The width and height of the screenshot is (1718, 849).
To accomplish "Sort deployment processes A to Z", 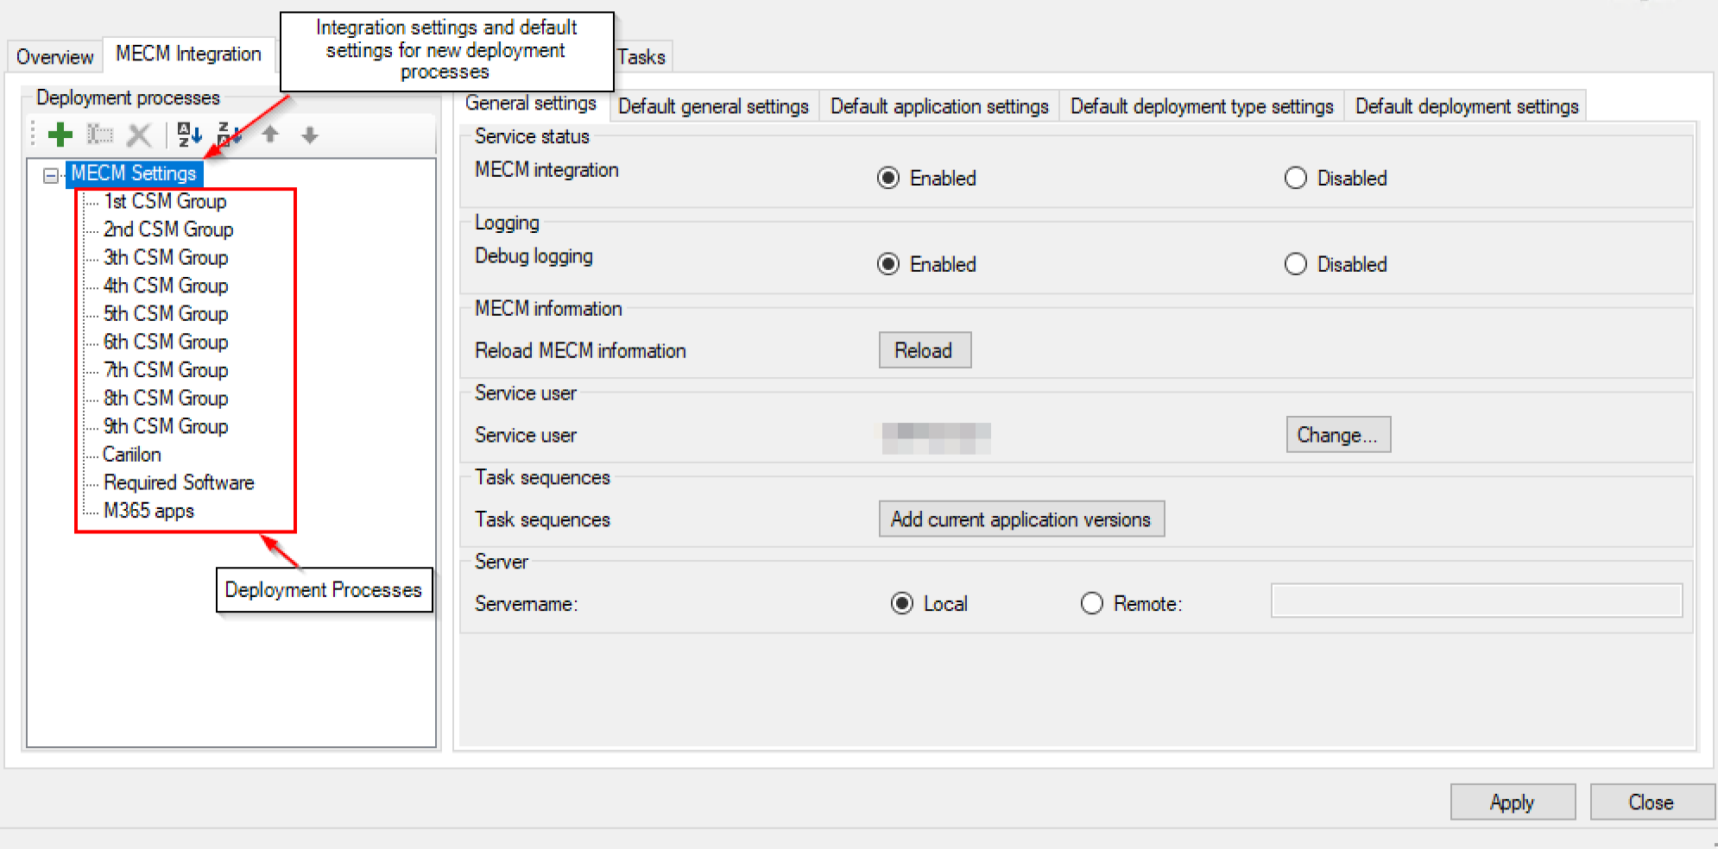I will (189, 135).
